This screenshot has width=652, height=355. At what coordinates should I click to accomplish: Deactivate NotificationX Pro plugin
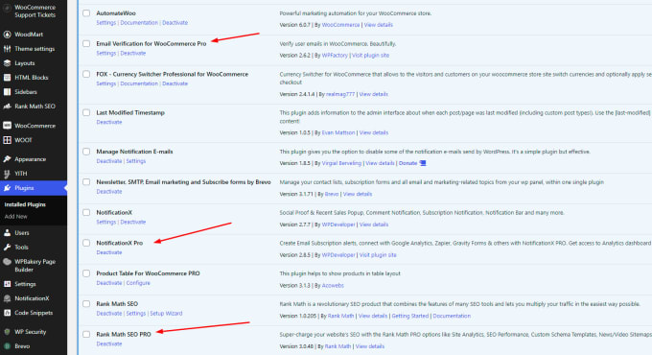(109, 252)
